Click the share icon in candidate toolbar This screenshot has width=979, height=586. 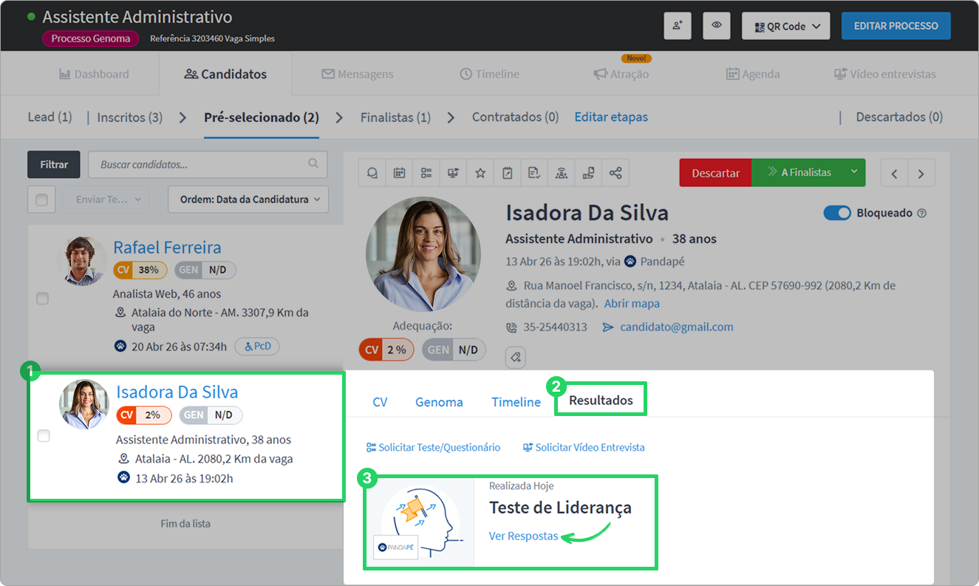[x=615, y=173]
